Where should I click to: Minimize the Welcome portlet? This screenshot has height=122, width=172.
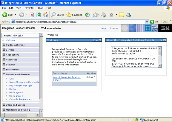97,40
